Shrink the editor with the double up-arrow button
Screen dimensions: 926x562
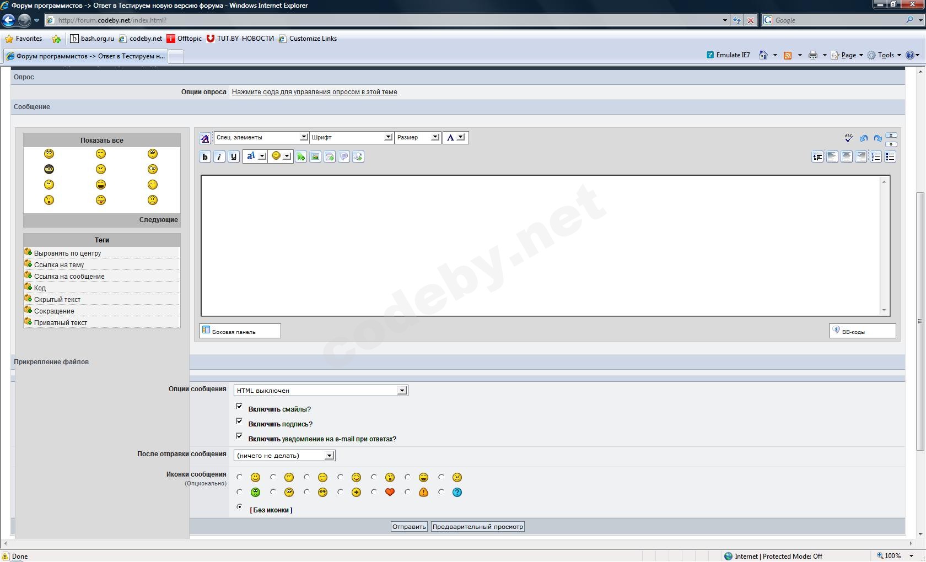[x=891, y=134]
